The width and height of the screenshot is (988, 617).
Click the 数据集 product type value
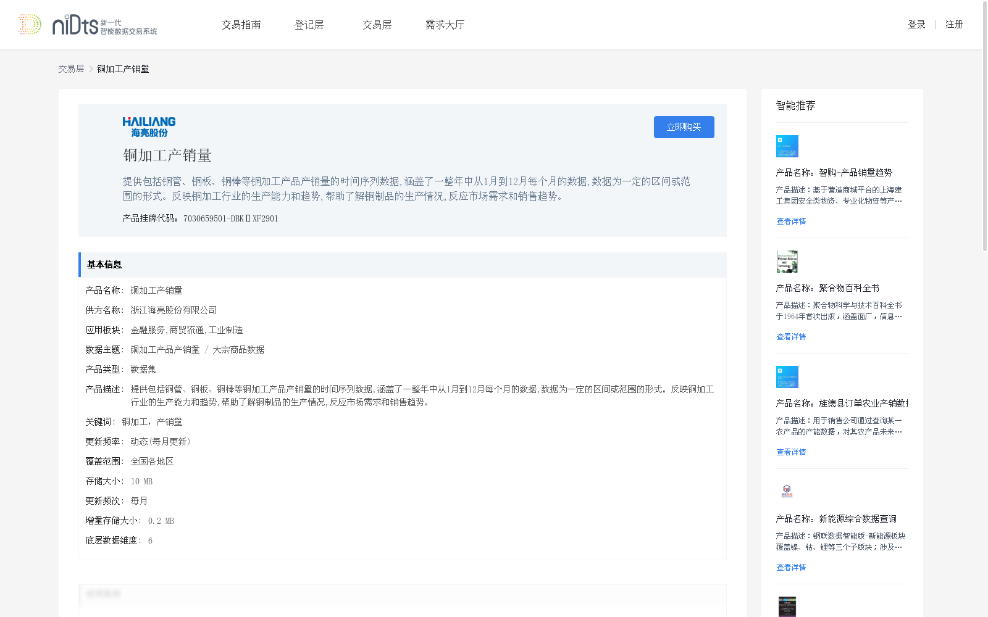[x=143, y=370]
